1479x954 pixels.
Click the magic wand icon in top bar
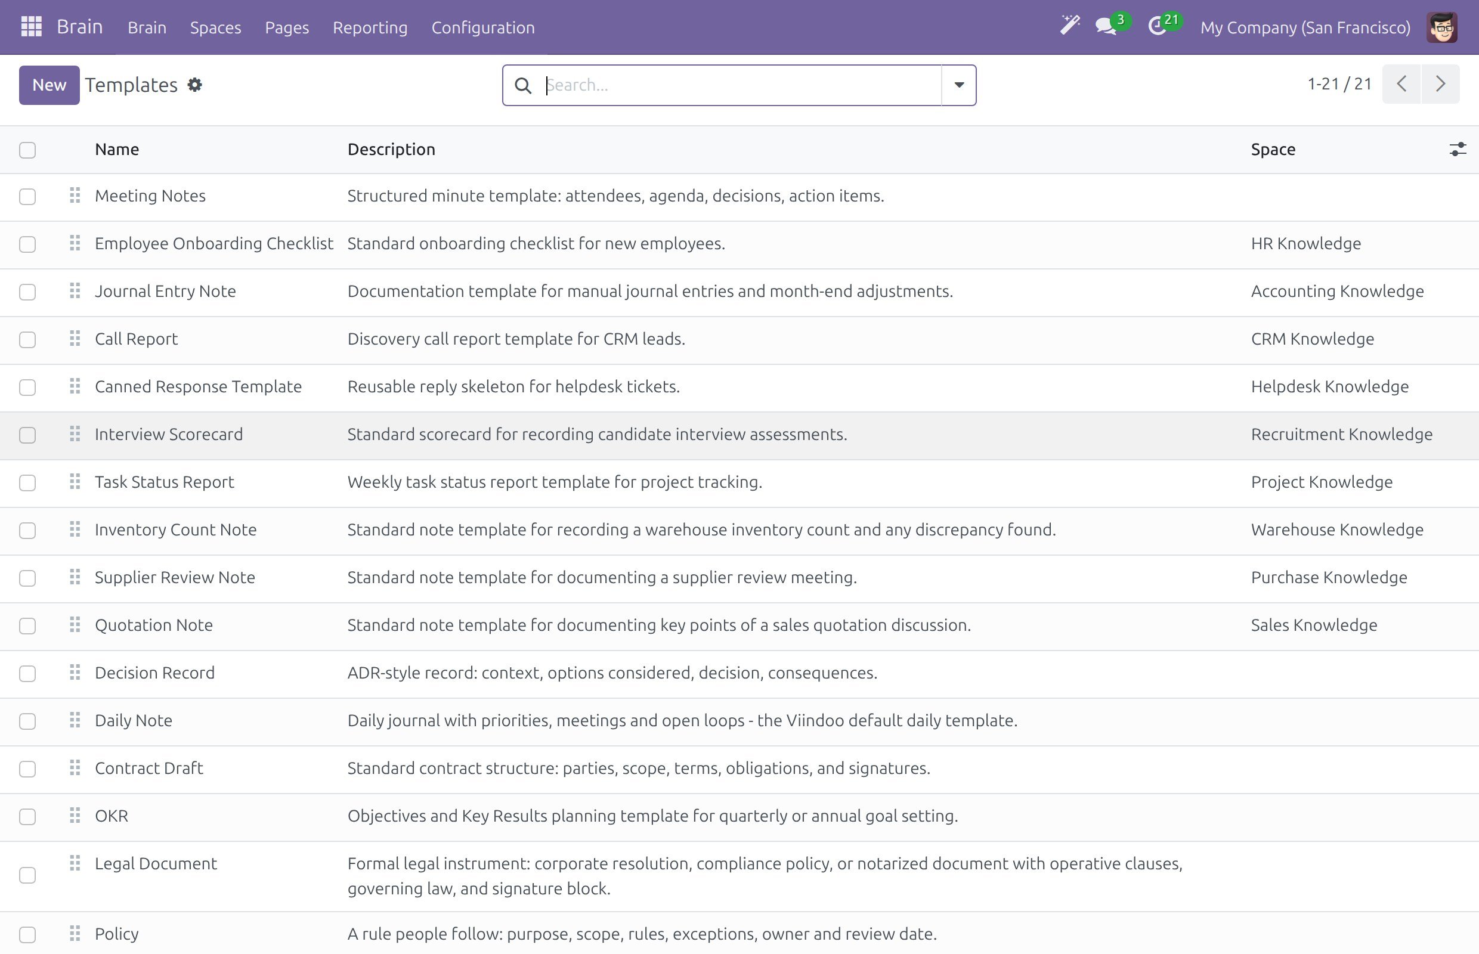[1069, 26]
